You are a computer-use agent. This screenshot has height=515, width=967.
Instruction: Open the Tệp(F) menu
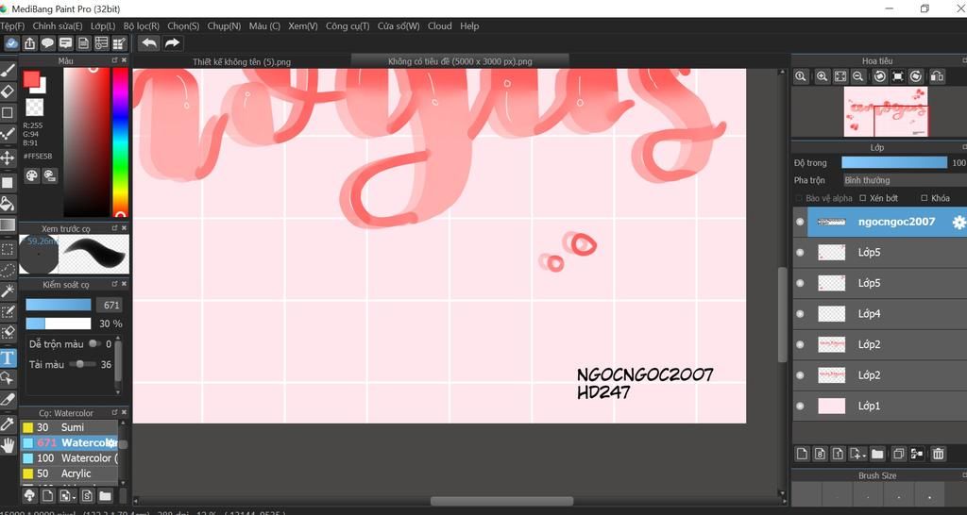tap(12, 25)
